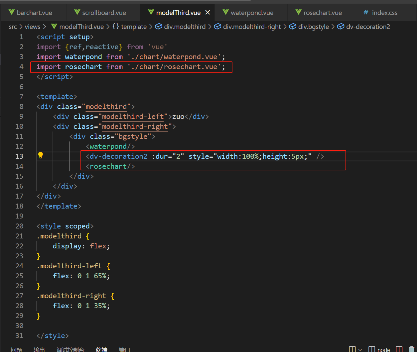Switch to the rosechart.vue tab
The width and height of the screenshot is (417, 352).
click(323, 13)
